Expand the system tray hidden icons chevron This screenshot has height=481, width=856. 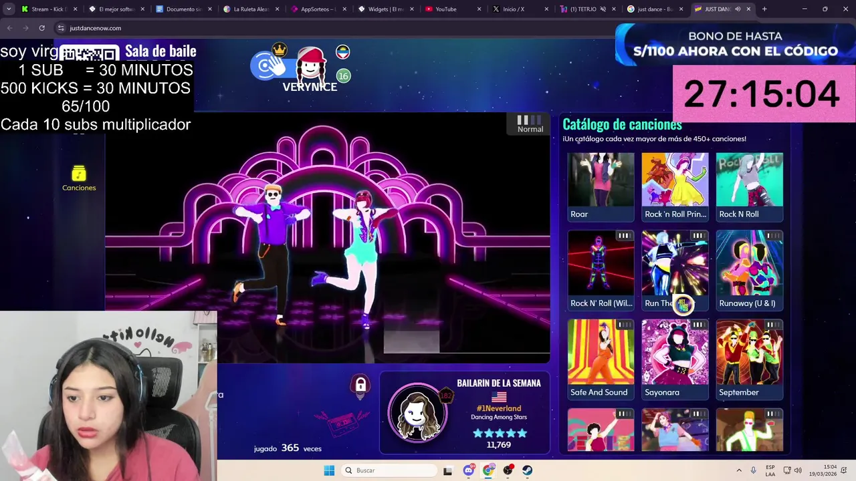(x=739, y=470)
